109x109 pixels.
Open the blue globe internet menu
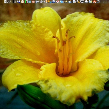(54, 2)
